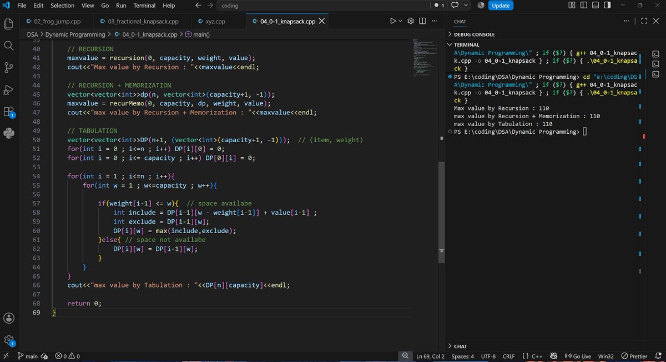Open the Source Control view
The image size is (666, 362).
click(x=8, y=67)
